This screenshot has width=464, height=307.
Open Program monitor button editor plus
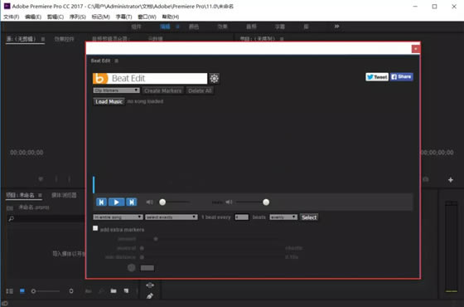tap(451, 180)
